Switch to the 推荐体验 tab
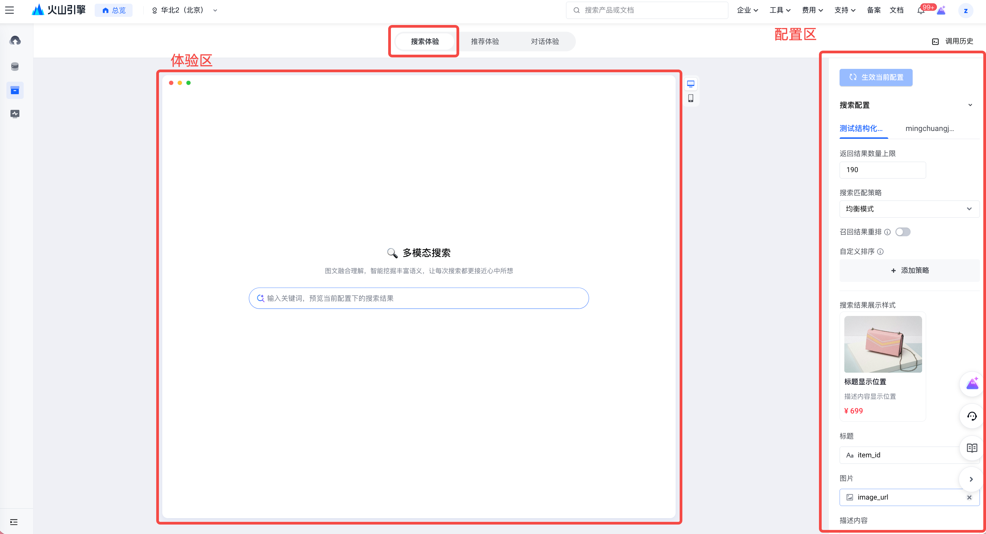 [x=485, y=41]
